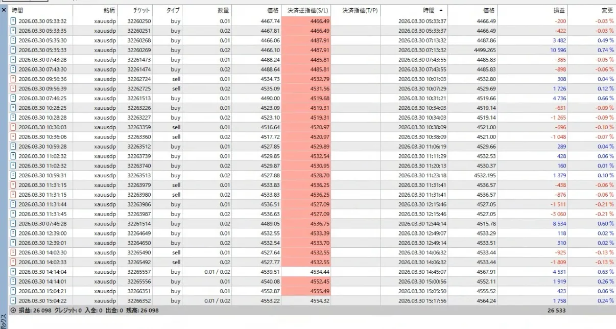Click the sell order icon for ticket 32265490
The image size is (616, 329).
point(14,252)
